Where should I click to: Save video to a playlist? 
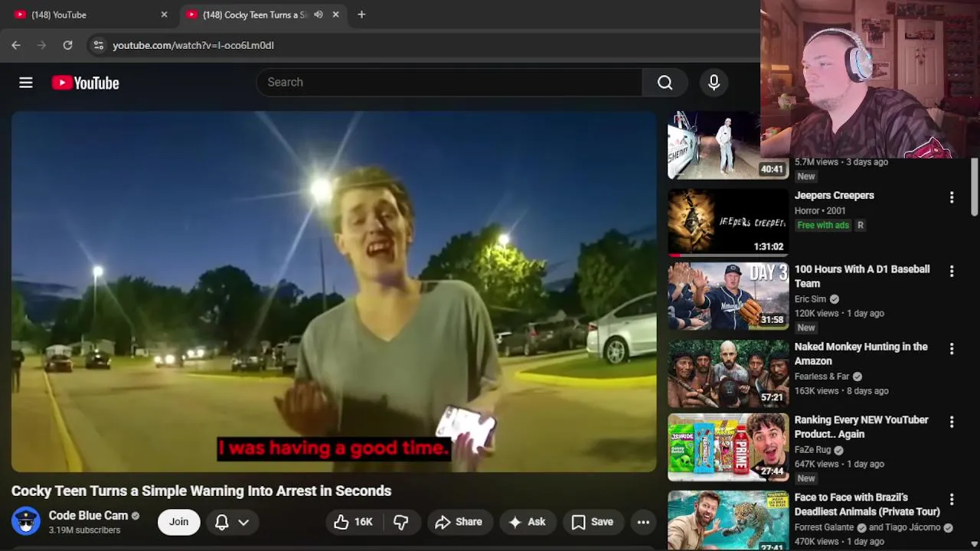[593, 522]
